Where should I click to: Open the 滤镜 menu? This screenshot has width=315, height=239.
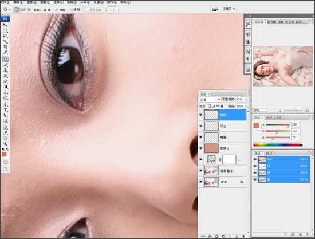tap(72, 2)
